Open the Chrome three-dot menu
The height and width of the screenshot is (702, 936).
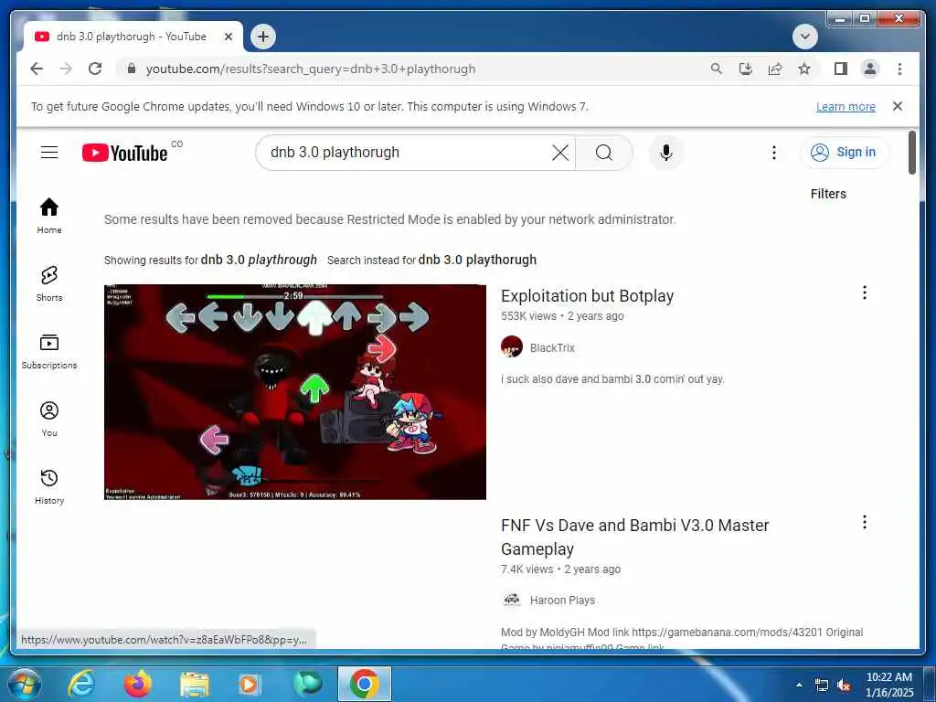(899, 69)
